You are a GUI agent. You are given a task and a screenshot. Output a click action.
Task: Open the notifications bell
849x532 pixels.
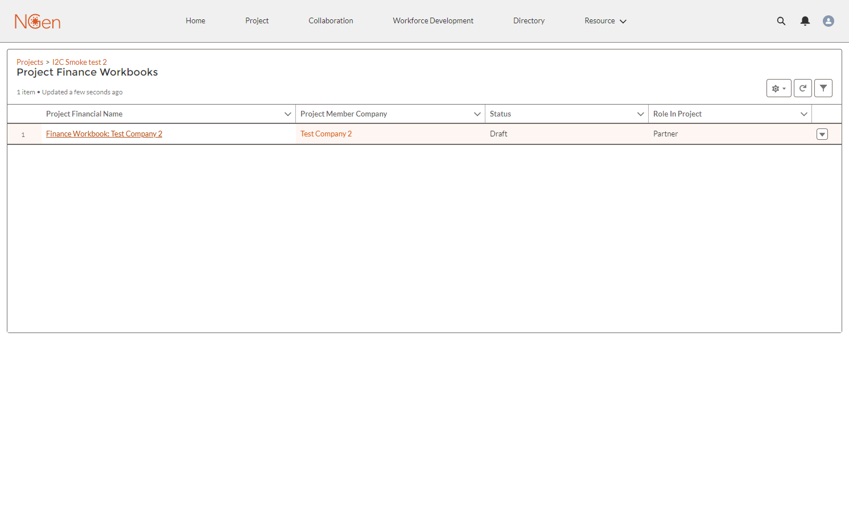click(805, 21)
